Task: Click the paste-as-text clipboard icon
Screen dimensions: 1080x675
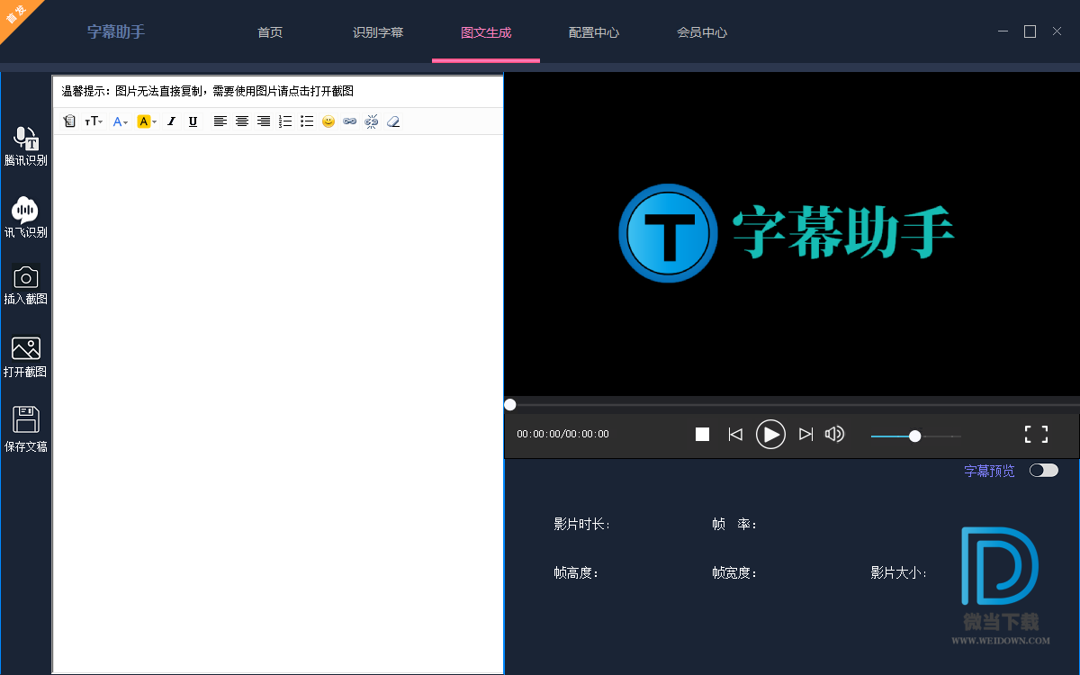Action: [69, 121]
